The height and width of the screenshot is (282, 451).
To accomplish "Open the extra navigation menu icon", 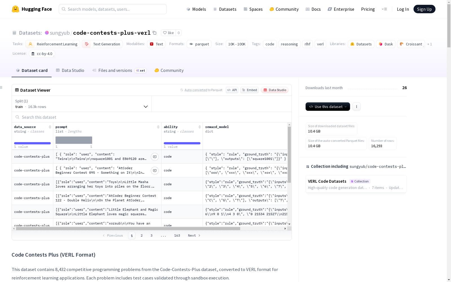I will (x=384, y=9).
